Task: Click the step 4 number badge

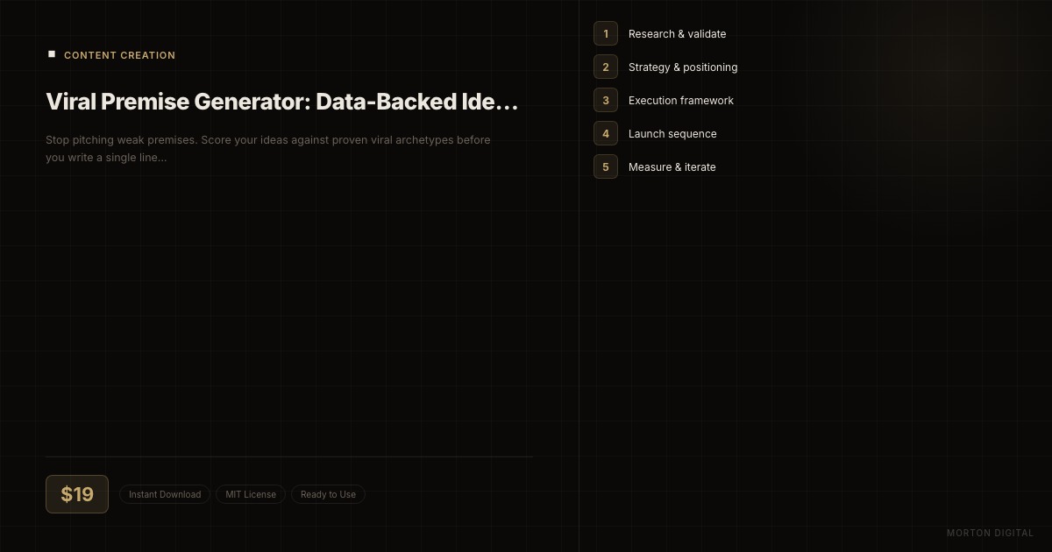Action: point(606,133)
